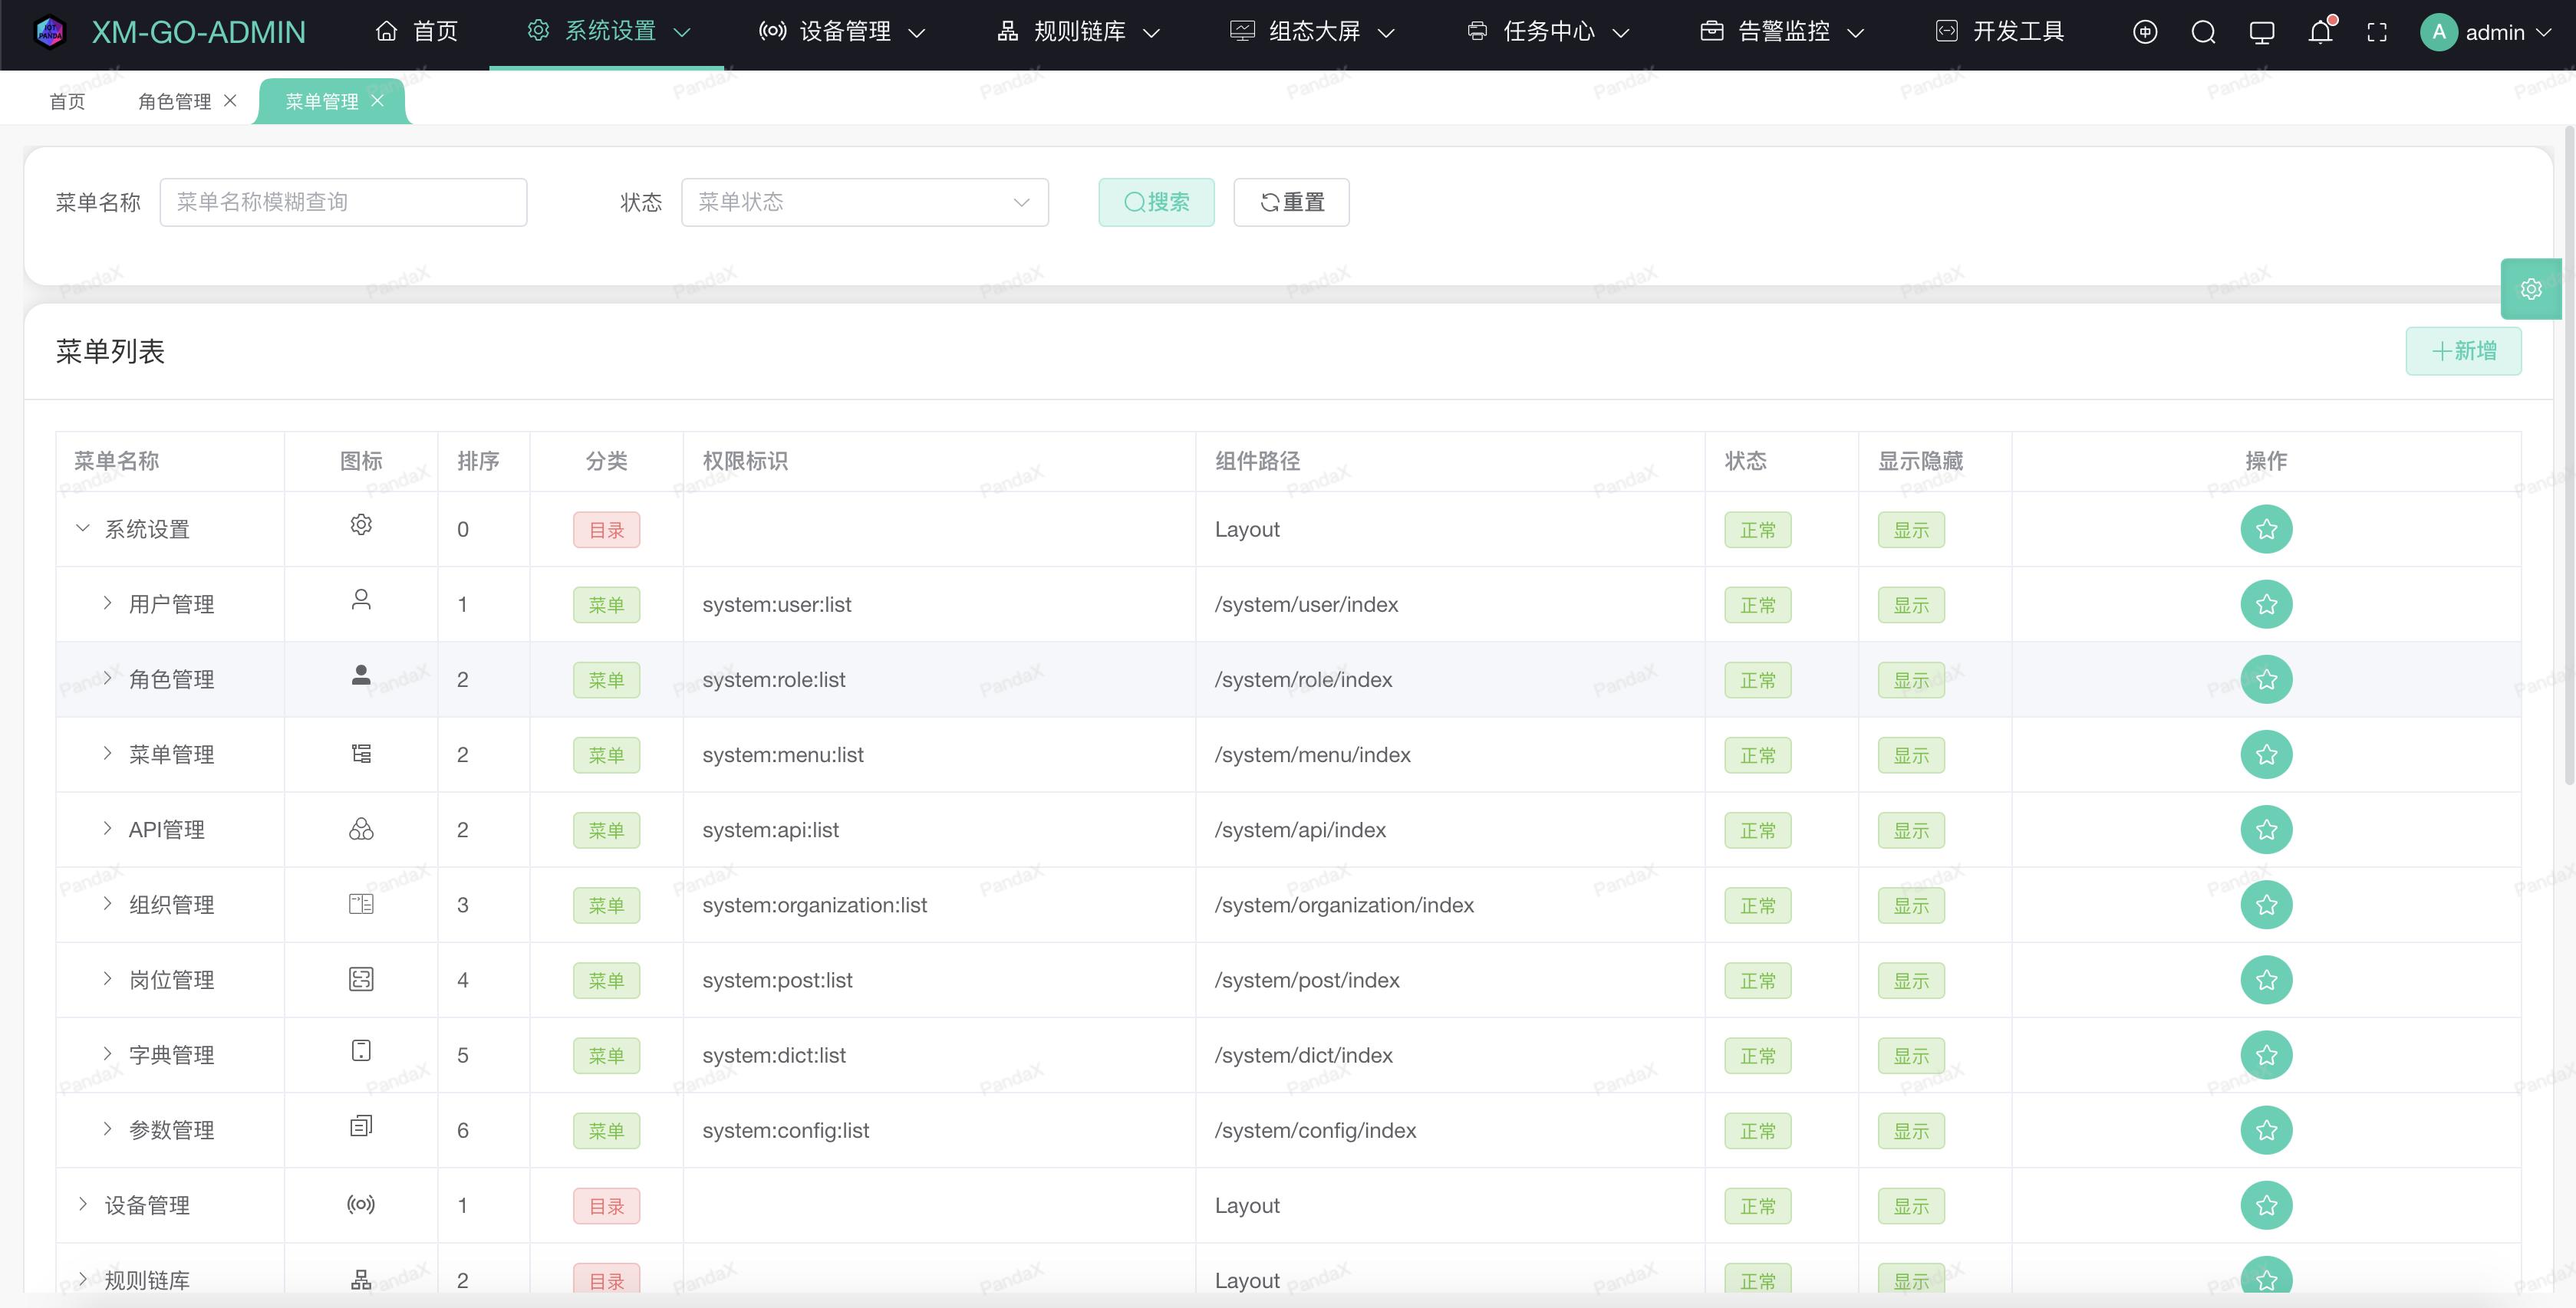Open the 规则链库 top menu

[x=1078, y=32]
